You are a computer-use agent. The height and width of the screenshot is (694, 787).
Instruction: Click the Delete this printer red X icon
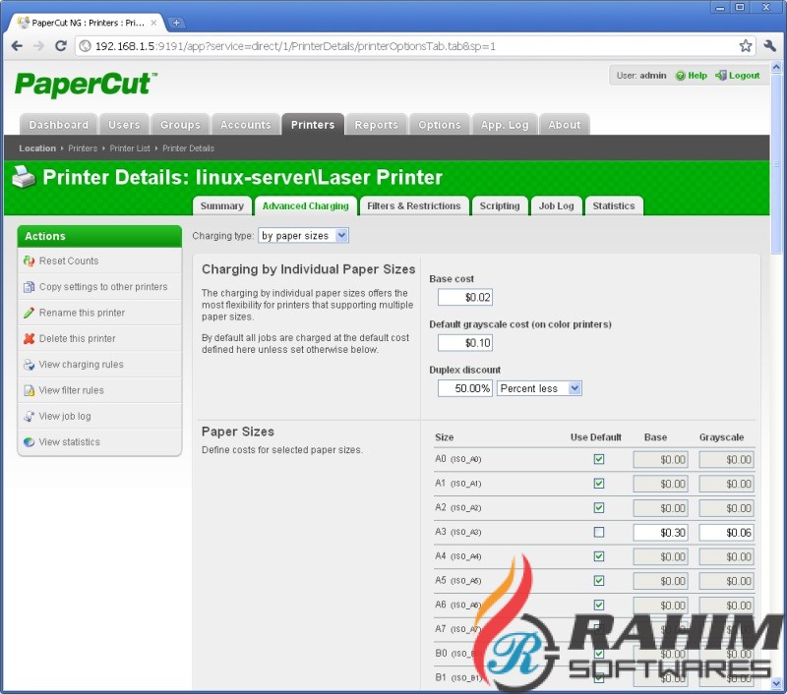[30, 338]
